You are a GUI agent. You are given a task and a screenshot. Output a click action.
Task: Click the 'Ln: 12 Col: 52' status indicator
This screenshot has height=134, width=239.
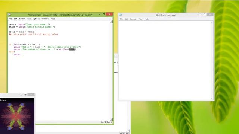pos(106,122)
